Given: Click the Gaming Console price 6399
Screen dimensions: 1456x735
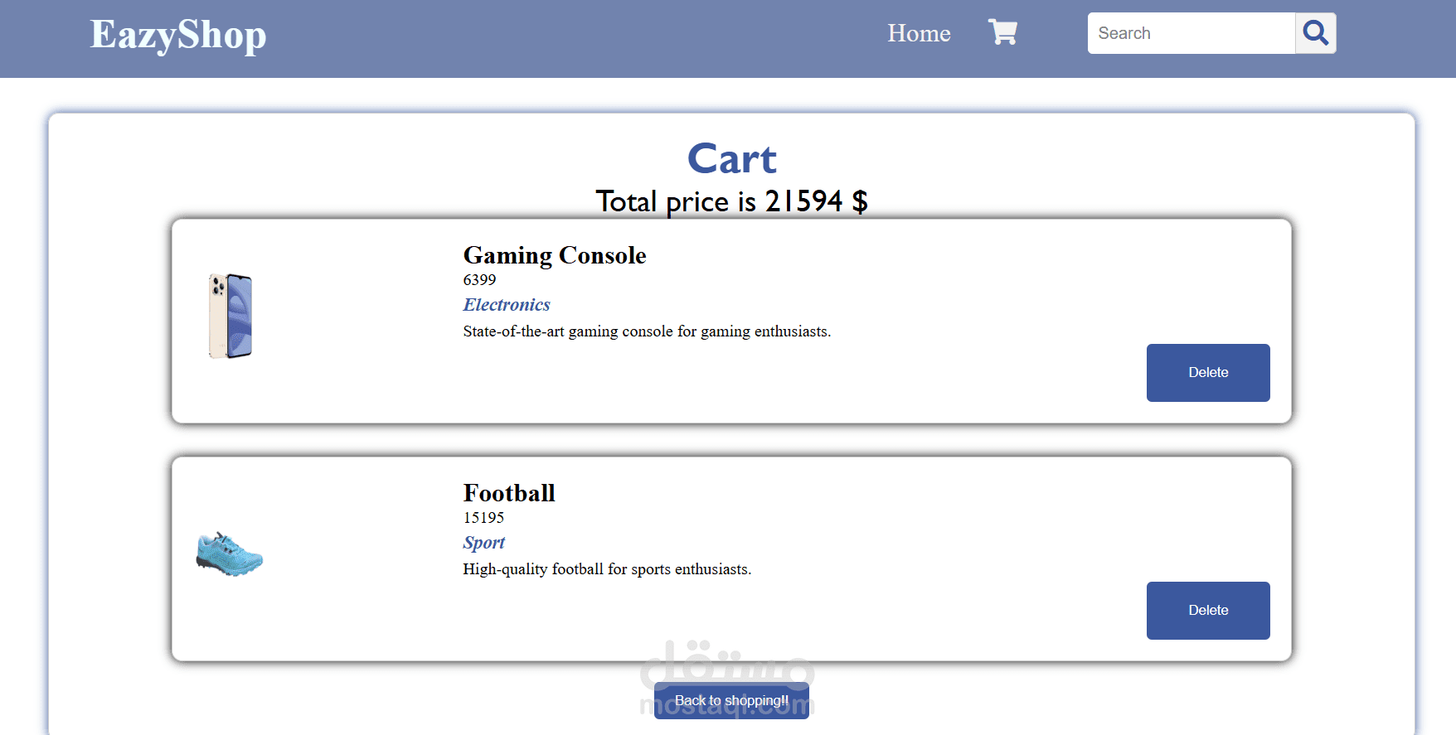Looking at the screenshot, I should click(x=479, y=280).
